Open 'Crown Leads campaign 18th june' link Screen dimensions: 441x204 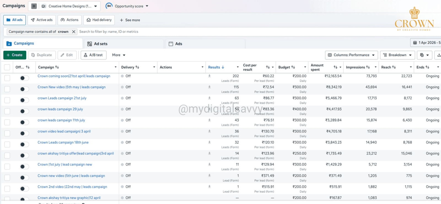pyautogui.click(x=63, y=142)
